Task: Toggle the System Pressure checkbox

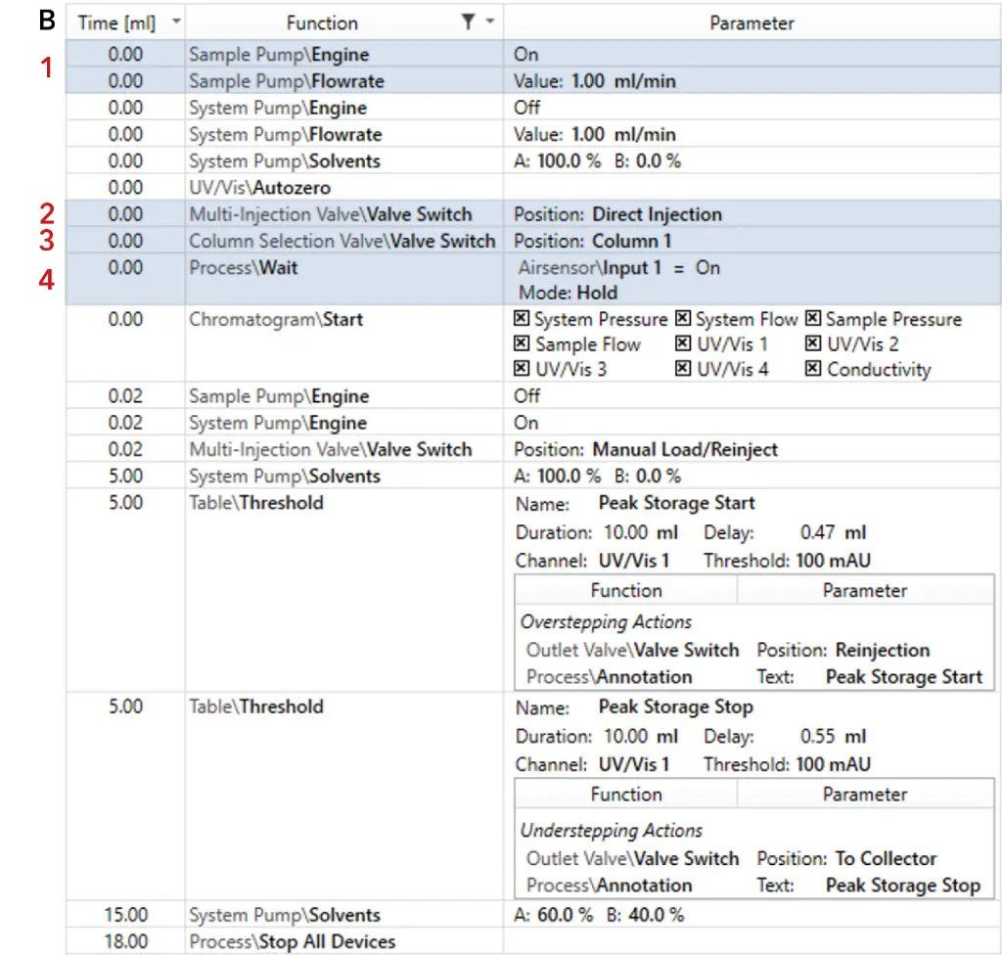Action: tap(522, 319)
